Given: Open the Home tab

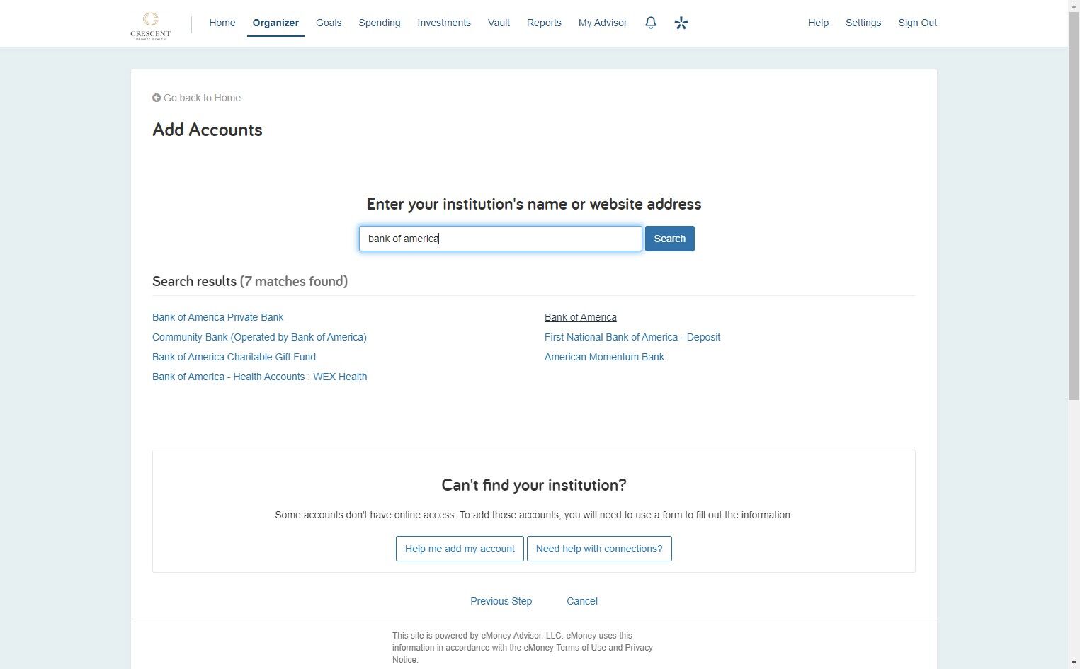Looking at the screenshot, I should click(222, 23).
